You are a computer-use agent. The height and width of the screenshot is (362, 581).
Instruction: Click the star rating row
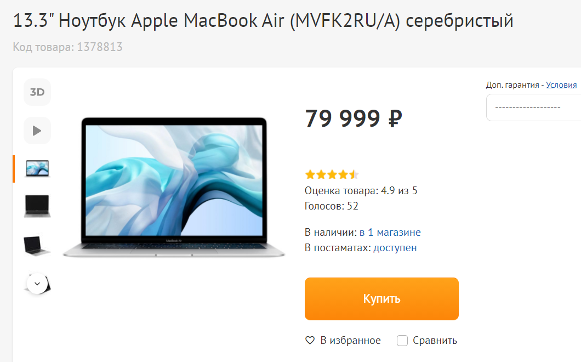(x=332, y=174)
